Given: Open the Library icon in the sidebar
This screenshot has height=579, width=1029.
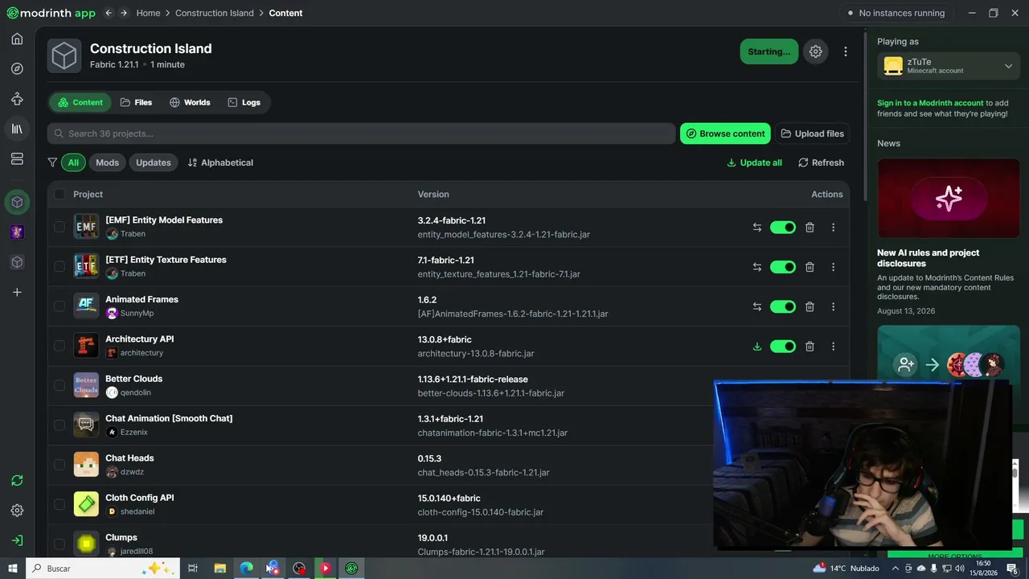Looking at the screenshot, I should point(17,129).
